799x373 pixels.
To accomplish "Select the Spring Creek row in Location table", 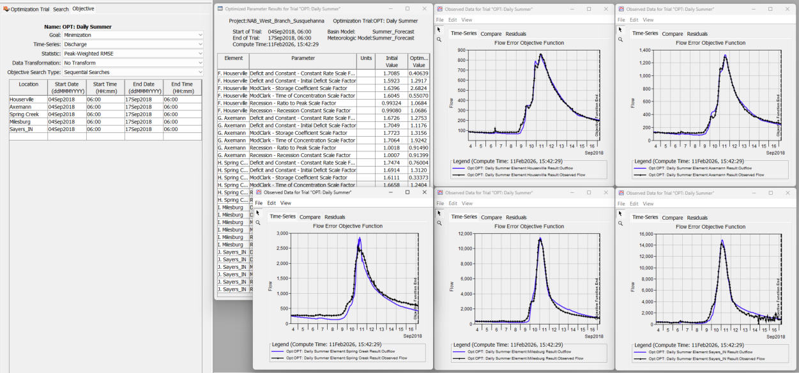I will (x=105, y=114).
